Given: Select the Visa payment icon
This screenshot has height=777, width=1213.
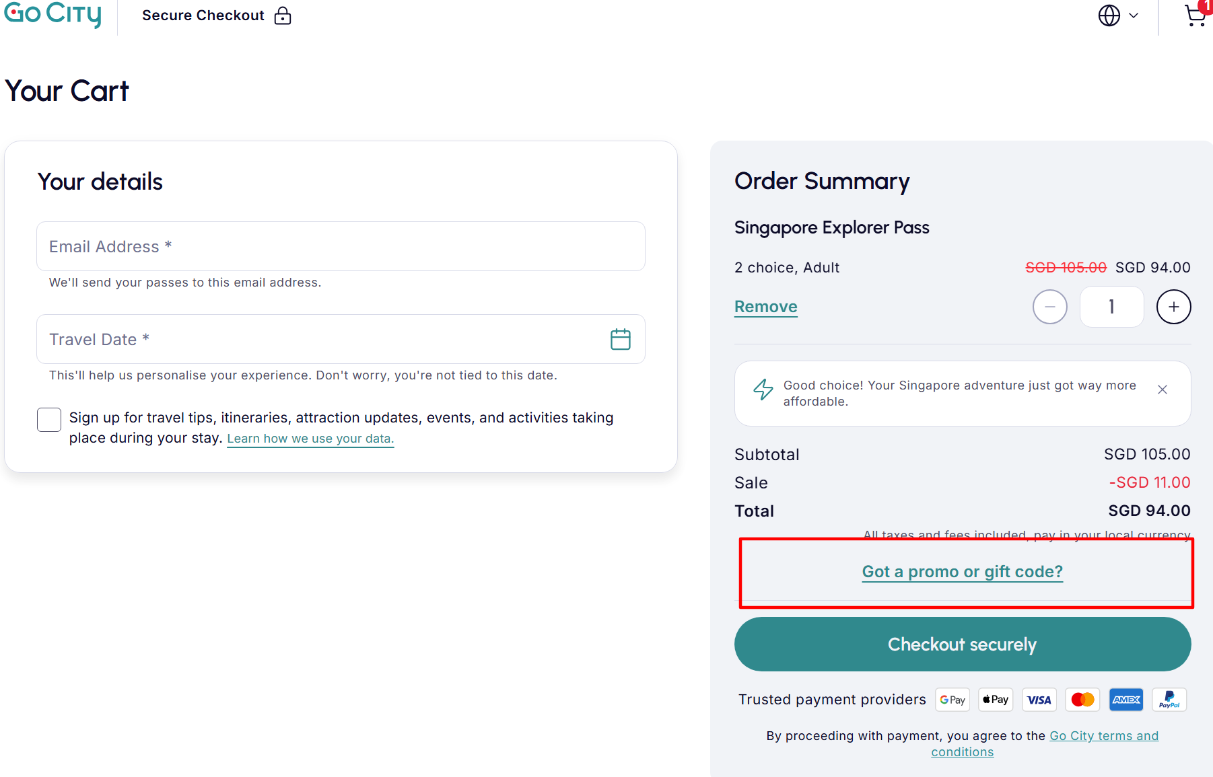Looking at the screenshot, I should [x=1039, y=700].
